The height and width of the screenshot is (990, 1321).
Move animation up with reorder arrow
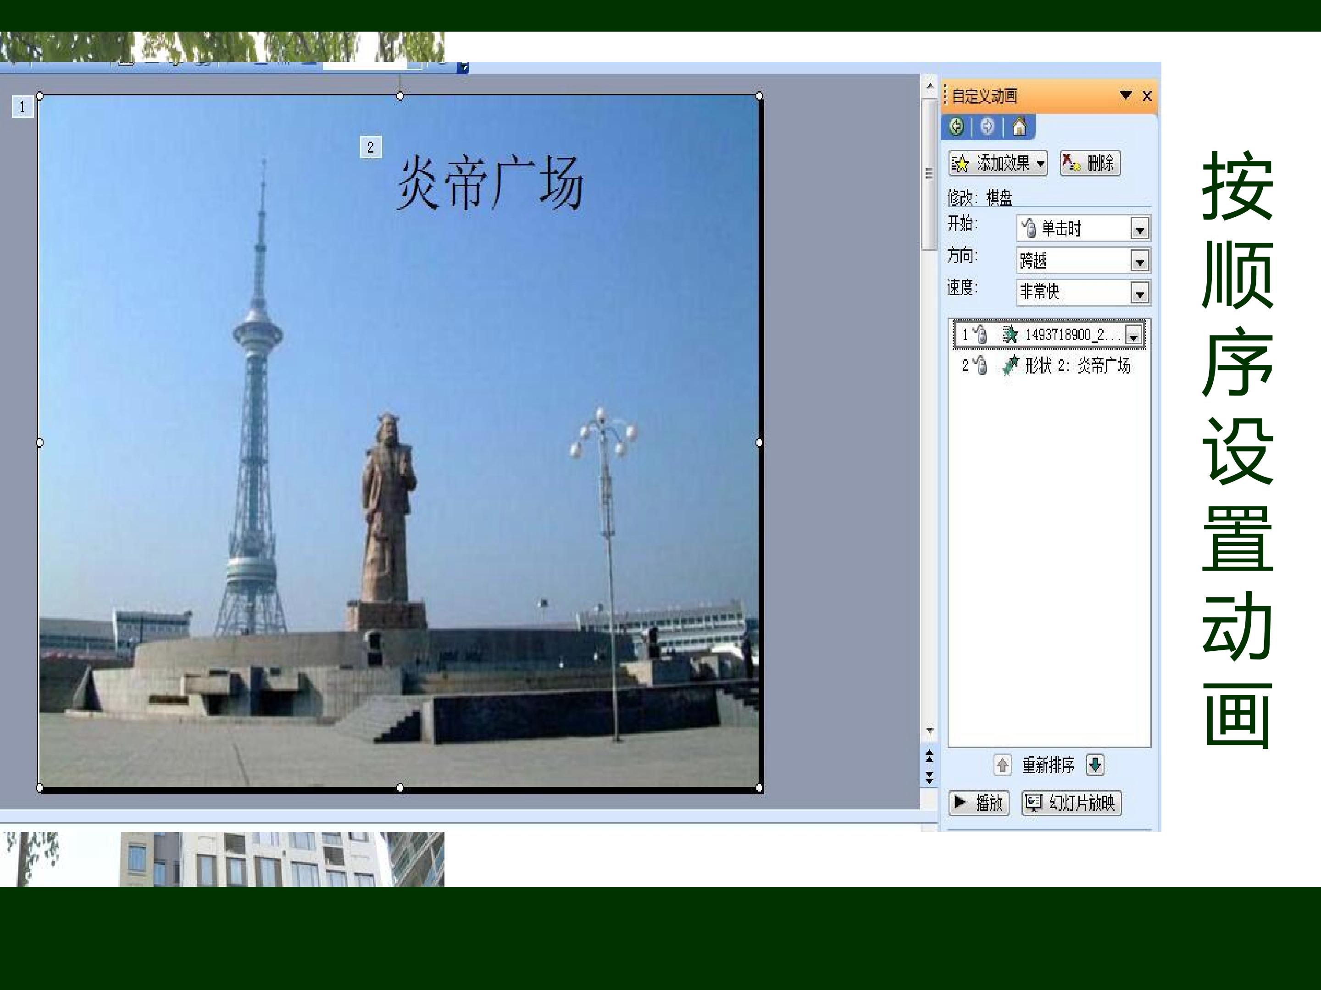click(1002, 765)
